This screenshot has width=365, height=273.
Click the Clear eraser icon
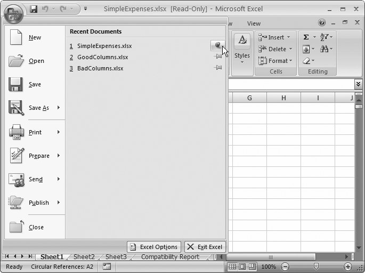tap(306, 61)
